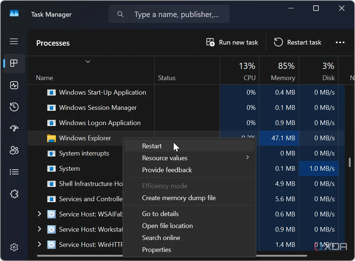Click the 5.6 MB memory cell
This screenshot has width=355, height=261.
[x=279, y=199]
